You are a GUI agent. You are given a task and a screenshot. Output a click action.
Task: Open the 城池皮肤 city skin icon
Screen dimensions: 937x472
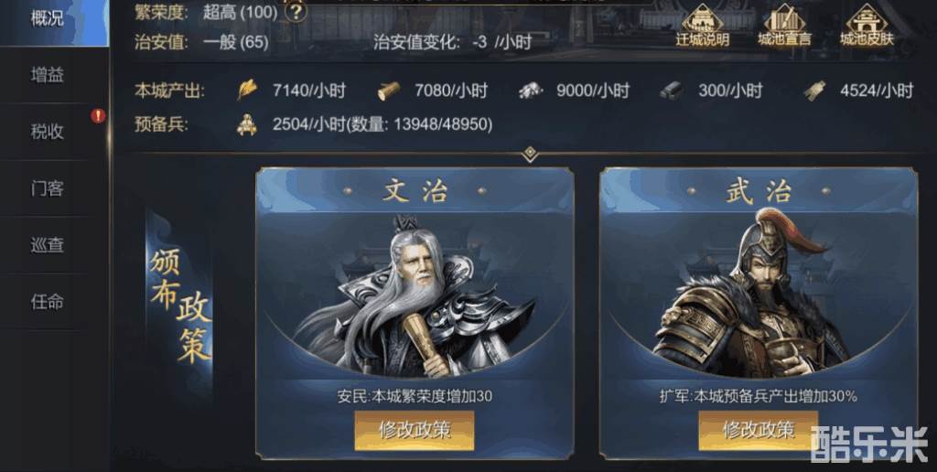(x=867, y=25)
